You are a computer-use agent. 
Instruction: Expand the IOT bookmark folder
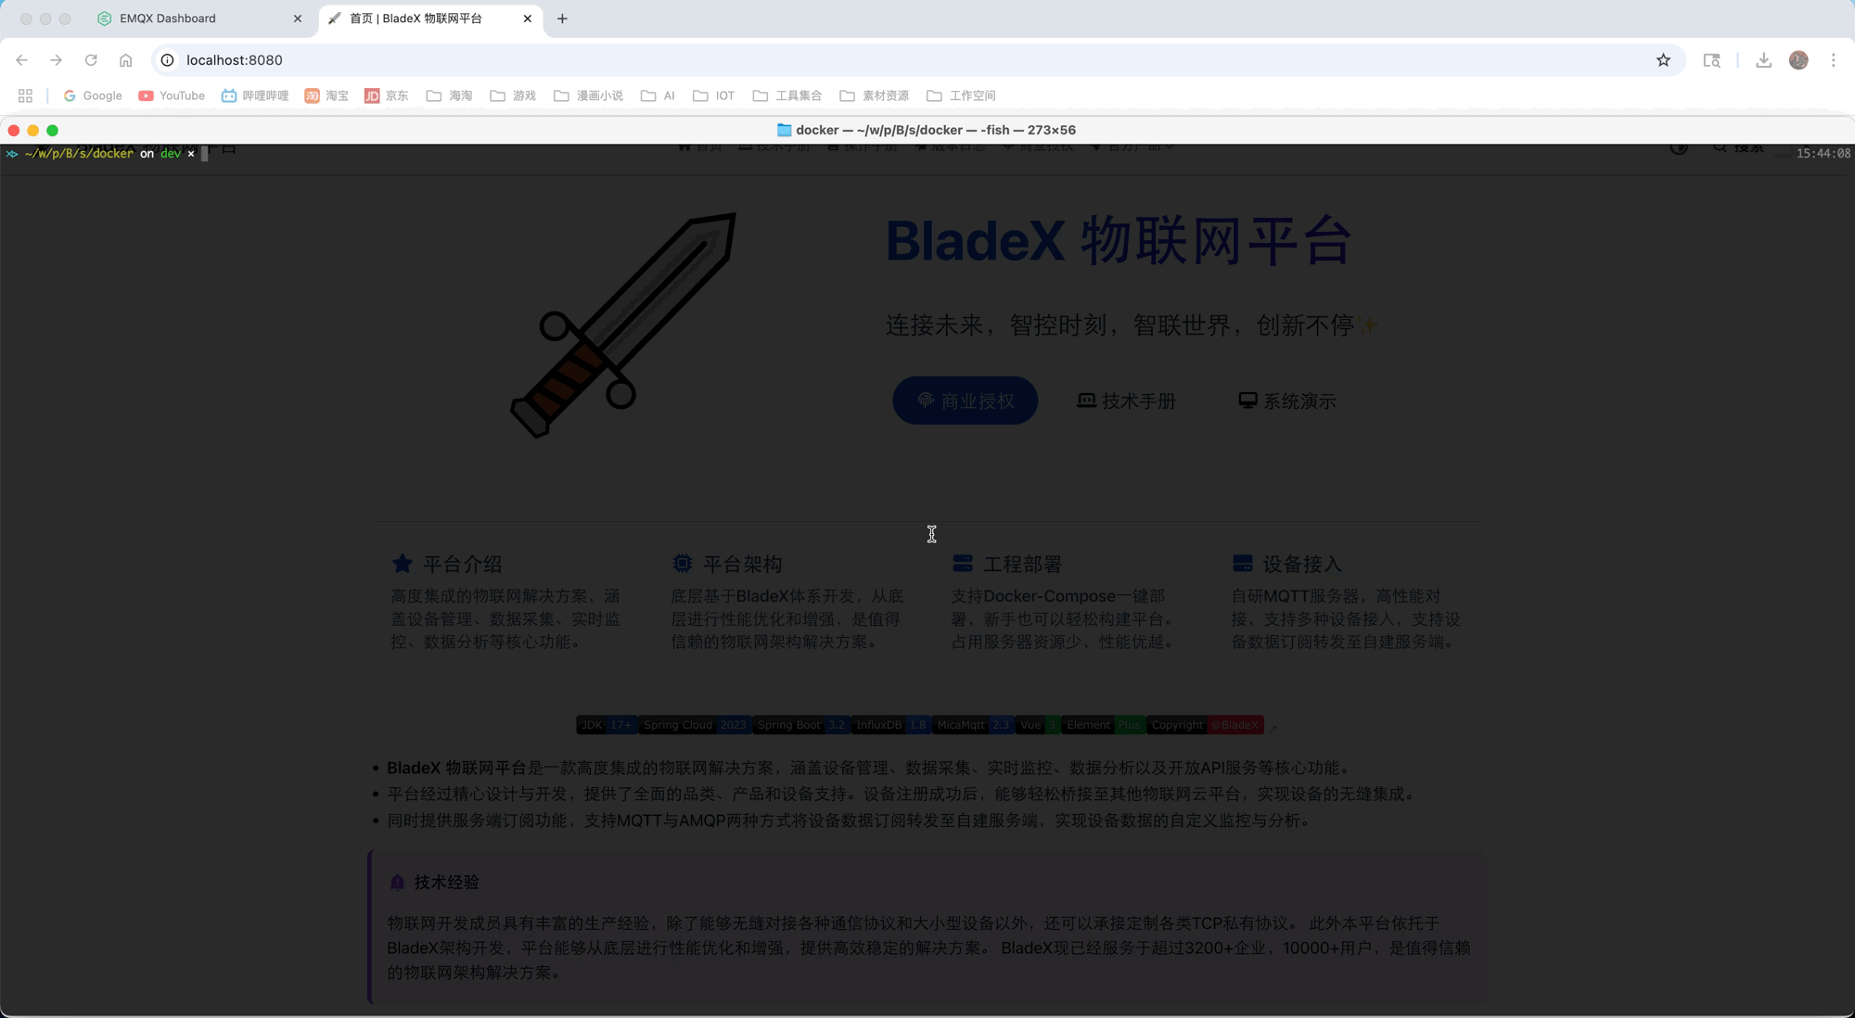click(x=714, y=95)
